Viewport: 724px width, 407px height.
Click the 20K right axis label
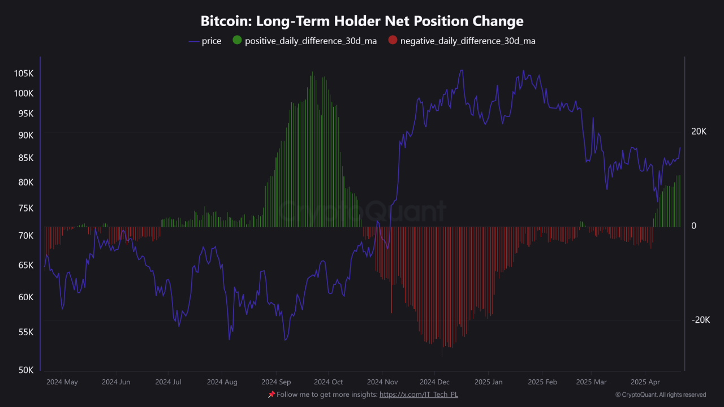pyautogui.click(x=699, y=131)
